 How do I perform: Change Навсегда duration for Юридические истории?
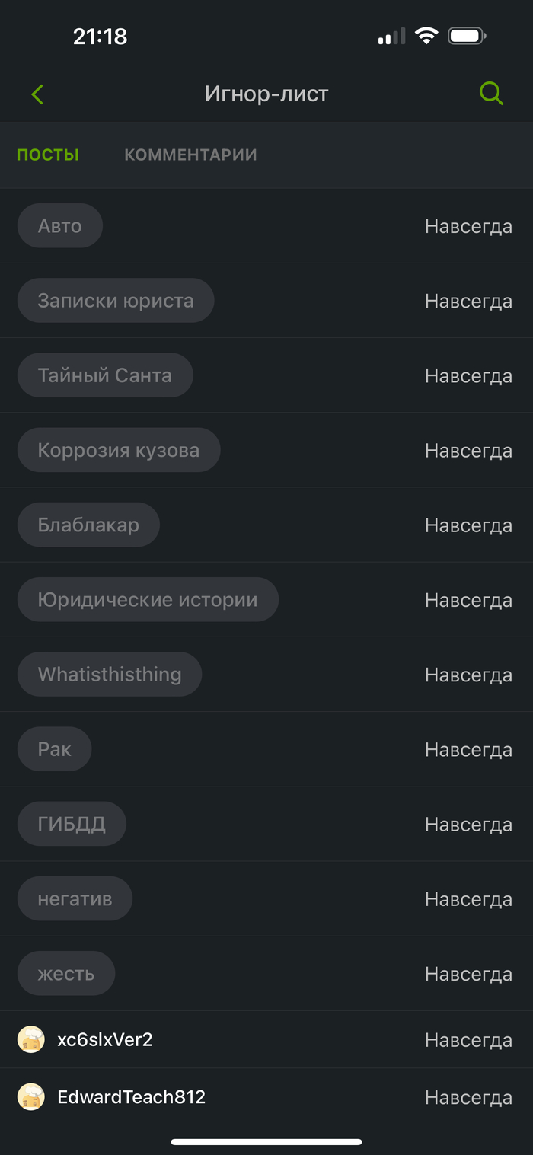tap(468, 600)
